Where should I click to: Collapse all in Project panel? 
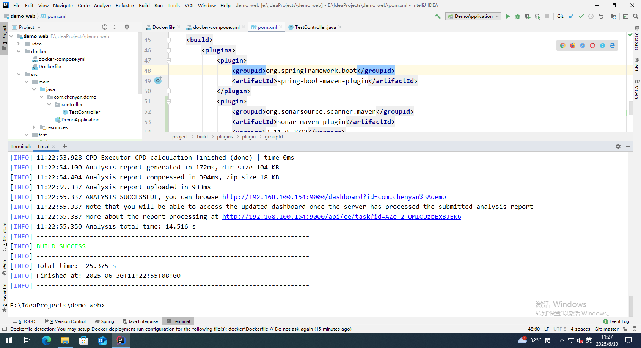[x=115, y=27]
